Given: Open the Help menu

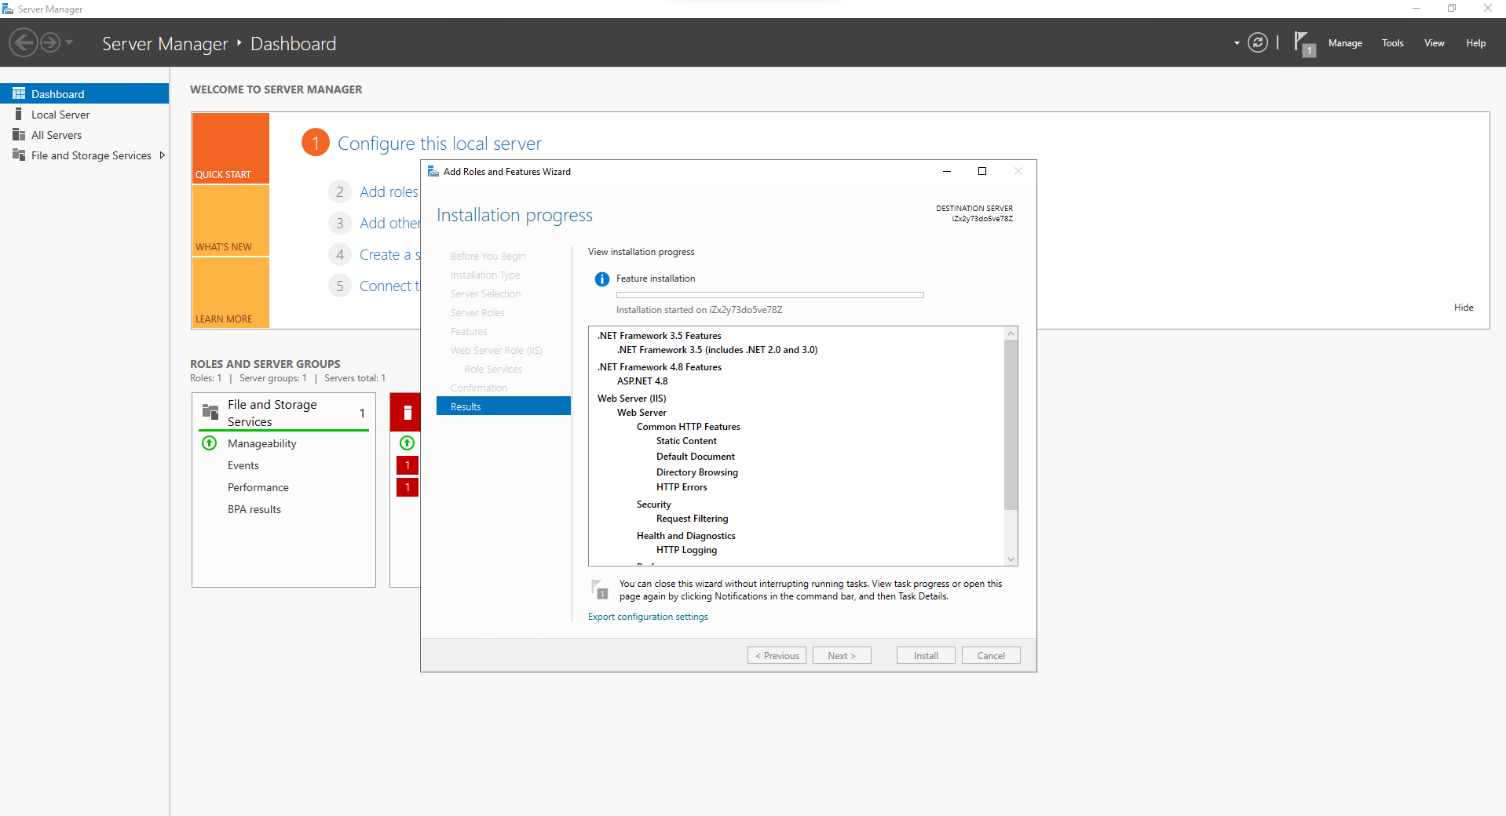Looking at the screenshot, I should pos(1475,43).
